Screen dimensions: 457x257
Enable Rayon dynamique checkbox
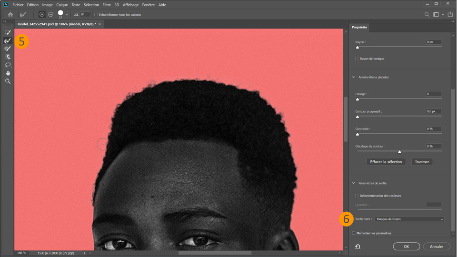click(357, 59)
